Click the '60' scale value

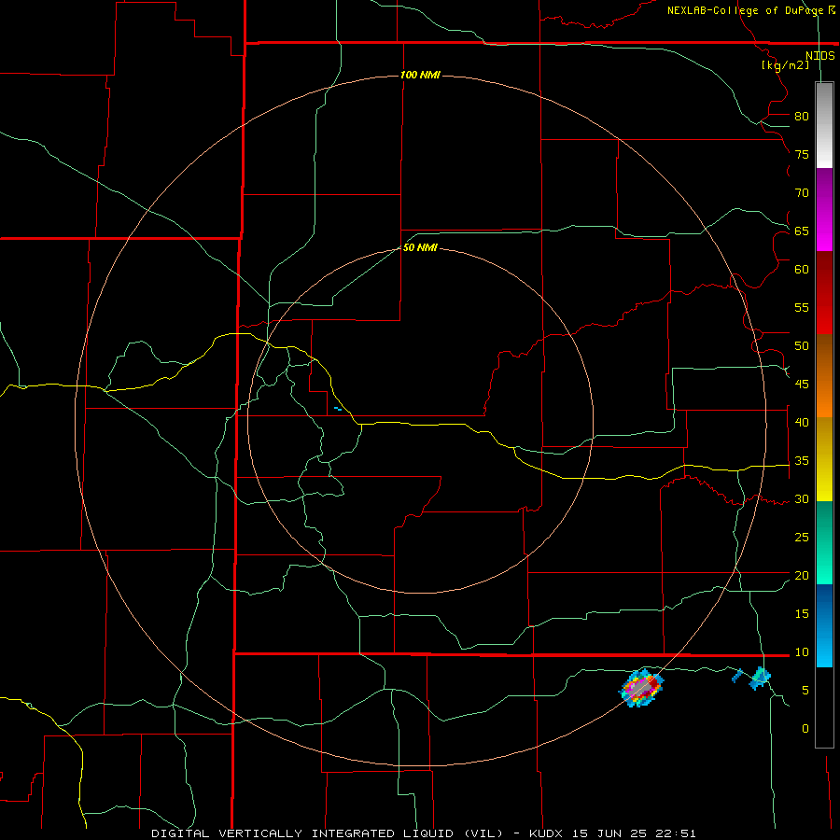point(802,270)
